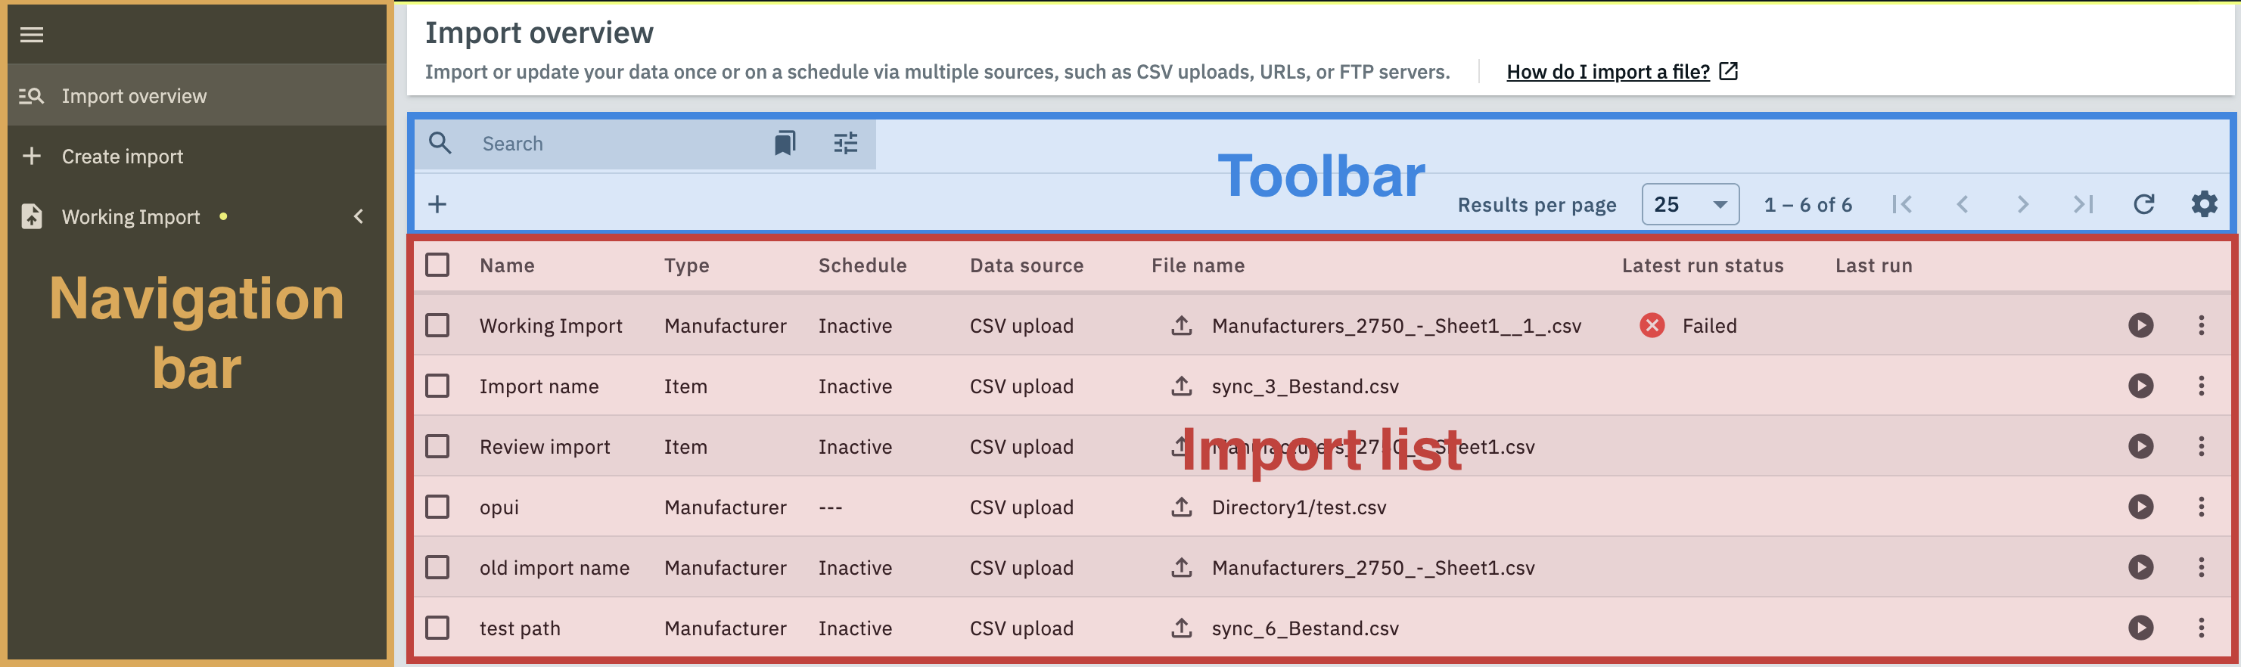Viewport: 2241px width, 667px height.
Task: Select the Review import row checkbox
Action: point(437,446)
